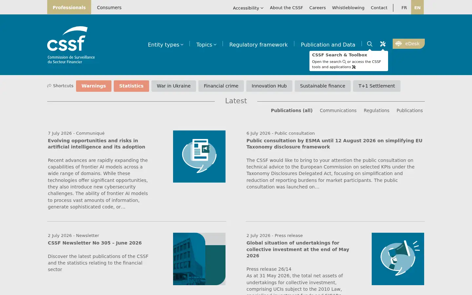Viewport: 472px width, 295px height.
Task: Click the 'Latest' section heading
Action: pyautogui.click(x=236, y=101)
